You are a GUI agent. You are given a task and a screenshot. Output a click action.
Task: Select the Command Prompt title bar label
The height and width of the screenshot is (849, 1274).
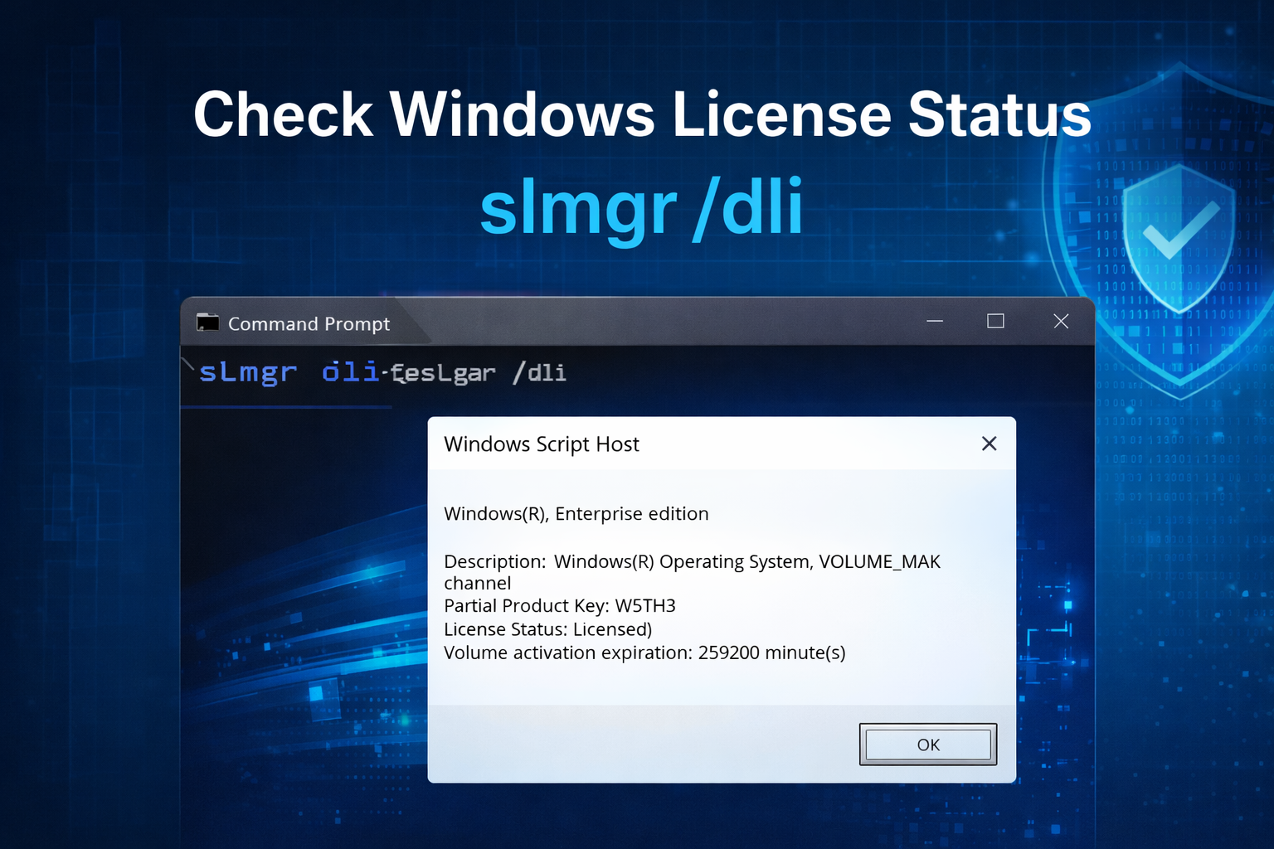pyautogui.click(x=309, y=323)
